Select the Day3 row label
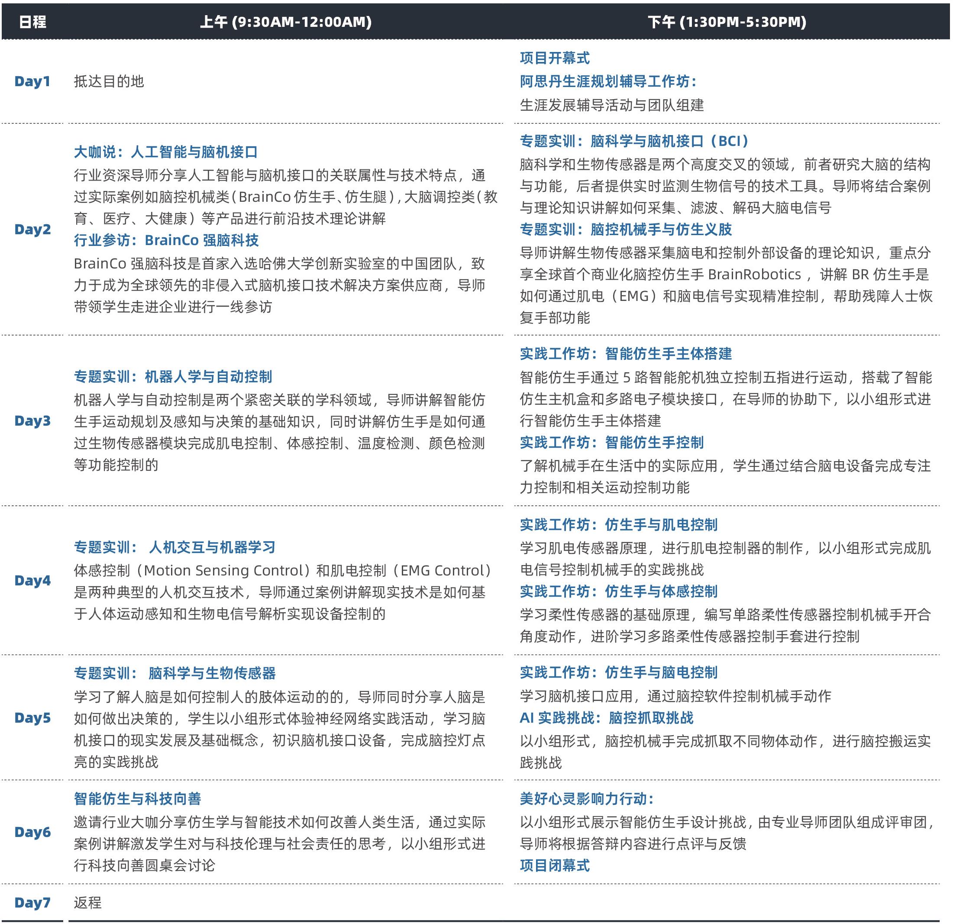The height and width of the screenshot is (924, 953). pyautogui.click(x=32, y=421)
